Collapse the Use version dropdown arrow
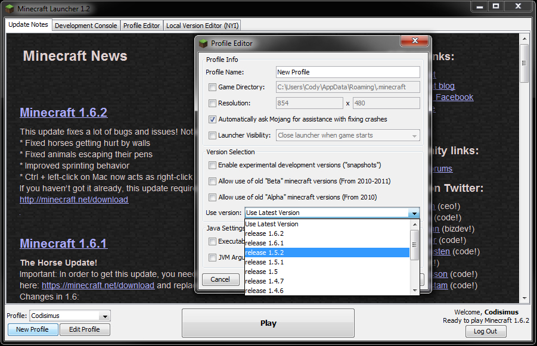This screenshot has width=537, height=346. tap(414, 213)
